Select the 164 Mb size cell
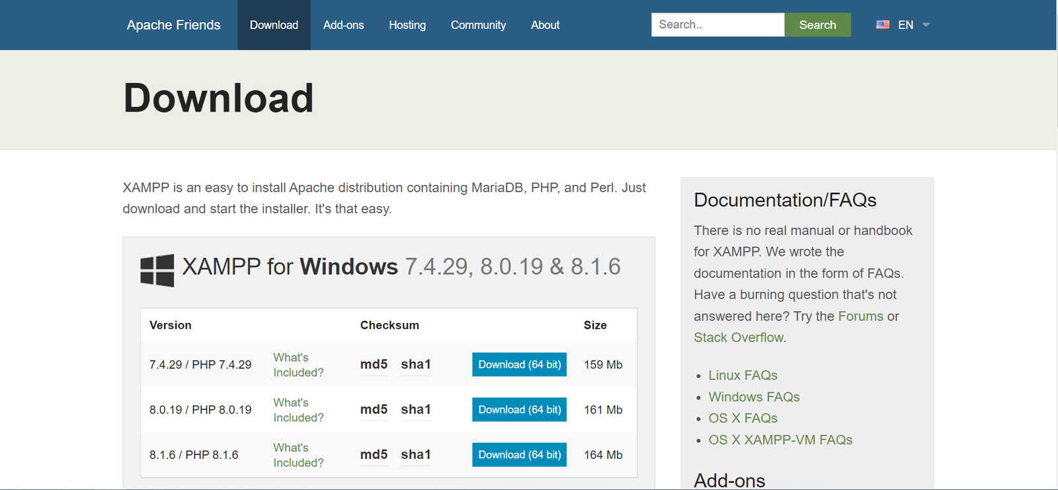1058x490 pixels. (603, 455)
